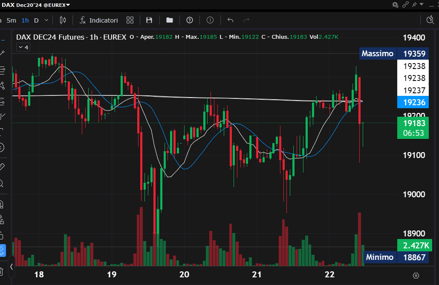Screen dimensions: 439x285
Task: Open the DAX Dec20'24 symbol dropdown
Action: (36, 5)
